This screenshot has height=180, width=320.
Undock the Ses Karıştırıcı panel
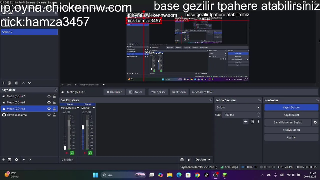coord(210,100)
